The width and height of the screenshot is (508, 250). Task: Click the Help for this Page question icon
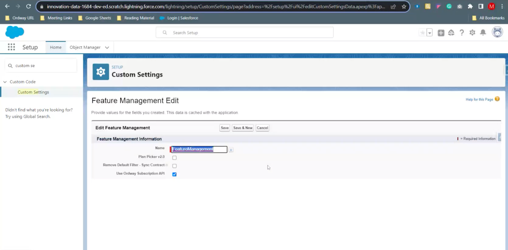click(497, 99)
